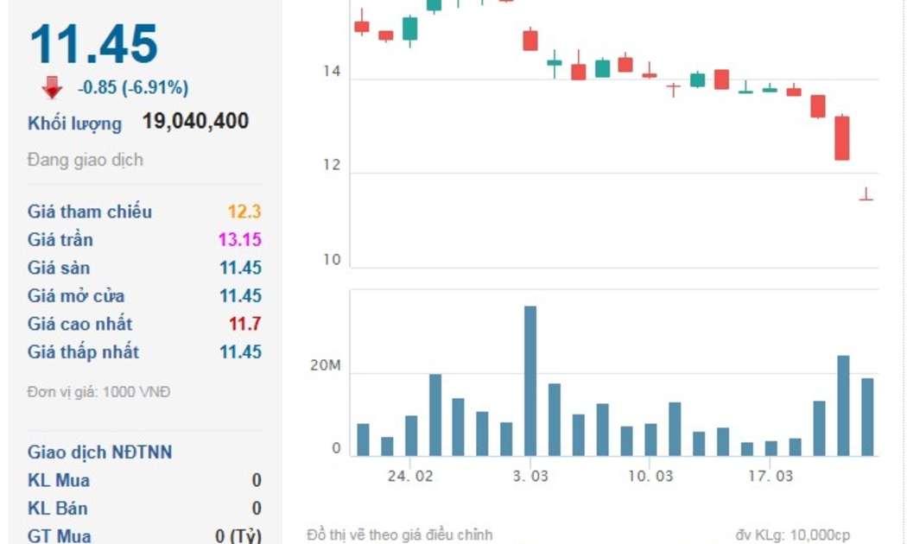Screen dimensions: 907x544
Task: Click the rightmost volume bar
Action: 867,416
